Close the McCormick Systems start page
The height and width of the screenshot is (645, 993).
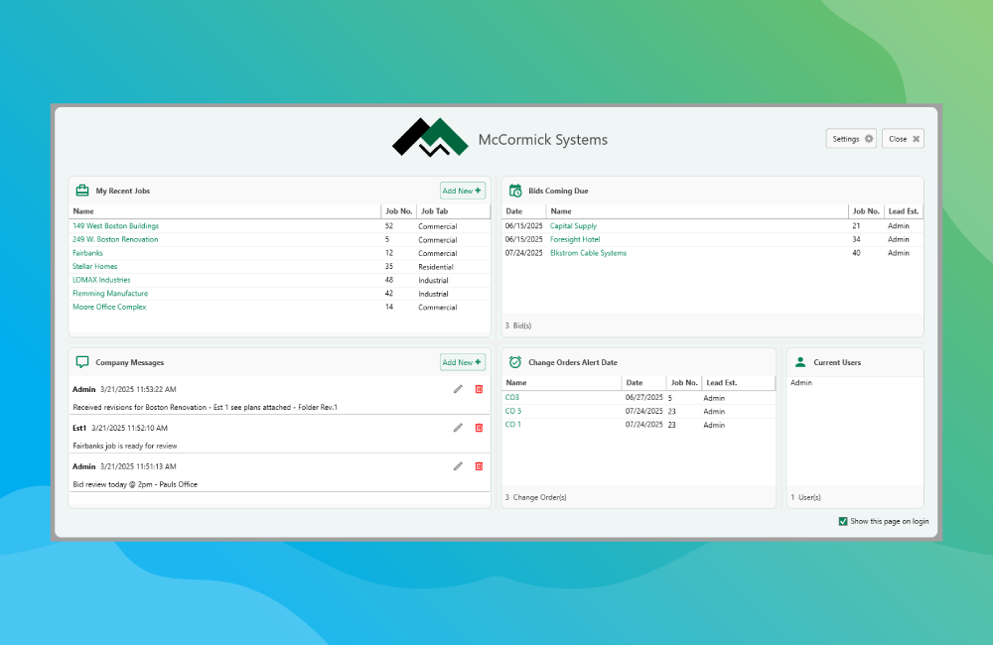[x=904, y=139]
